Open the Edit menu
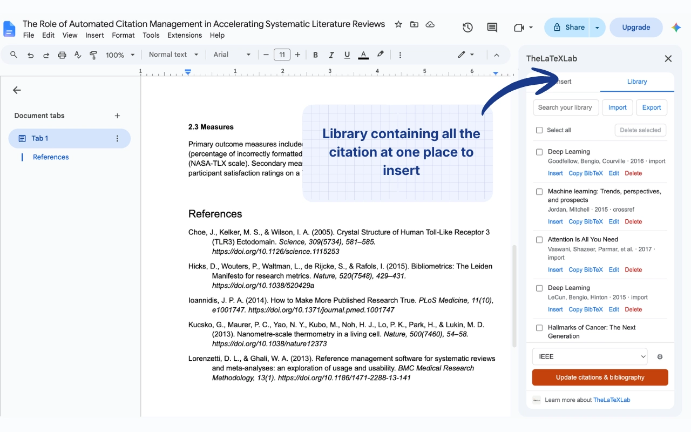Viewport: 691px width, 432px height. coord(49,35)
